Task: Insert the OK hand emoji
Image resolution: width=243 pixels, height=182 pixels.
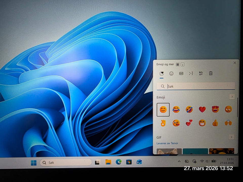Action: 163,123
